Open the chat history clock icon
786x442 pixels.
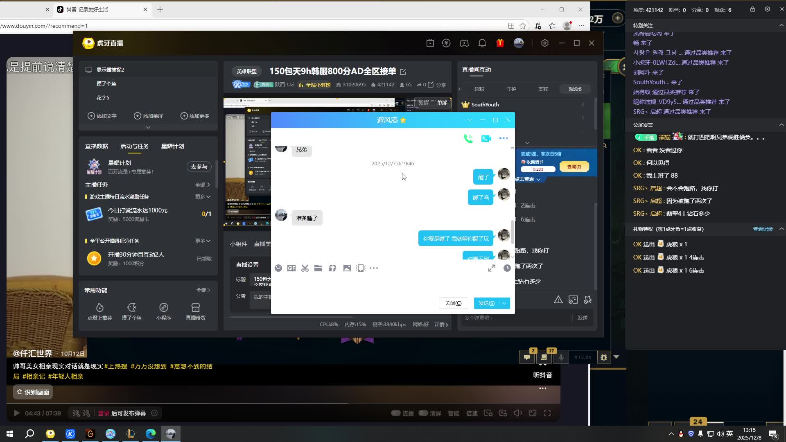[507, 268]
